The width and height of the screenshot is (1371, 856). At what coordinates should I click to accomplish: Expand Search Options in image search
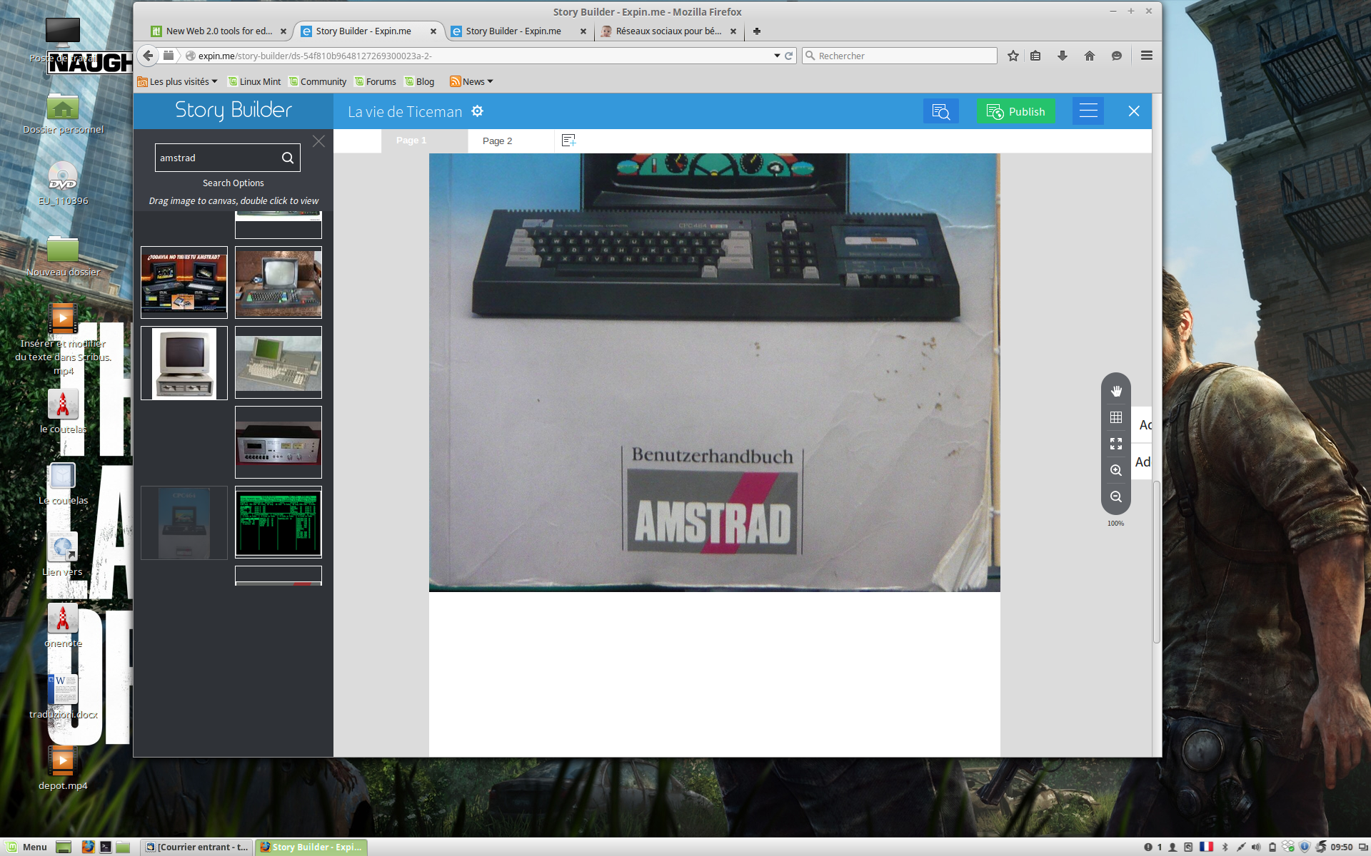233,183
